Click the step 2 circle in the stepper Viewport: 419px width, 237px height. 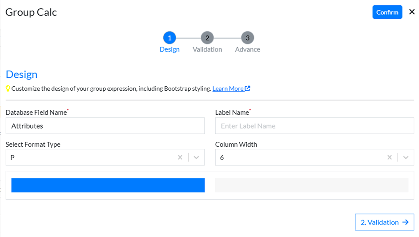pyautogui.click(x=207, y=38)
